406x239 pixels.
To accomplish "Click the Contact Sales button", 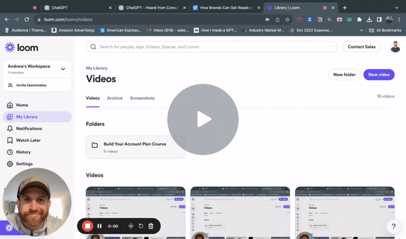I will point(361,46).
